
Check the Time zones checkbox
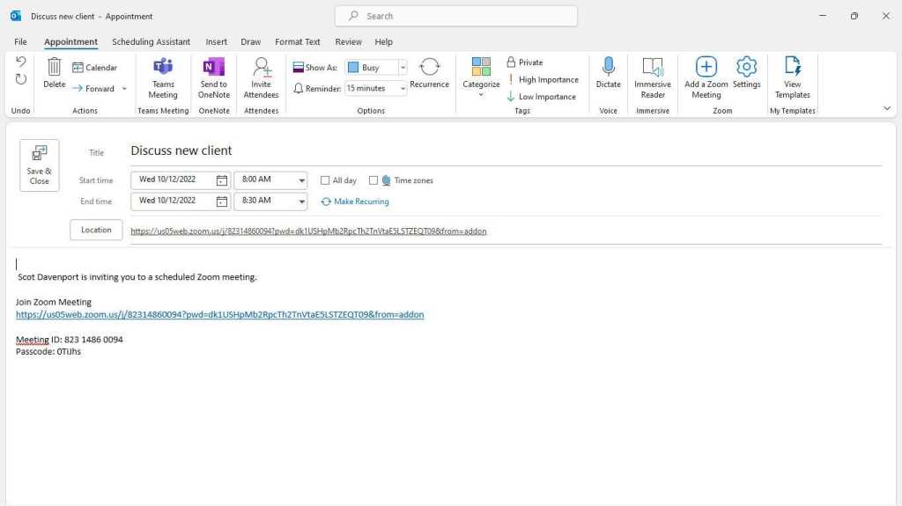pyautogui.click(x=373, y=180)
